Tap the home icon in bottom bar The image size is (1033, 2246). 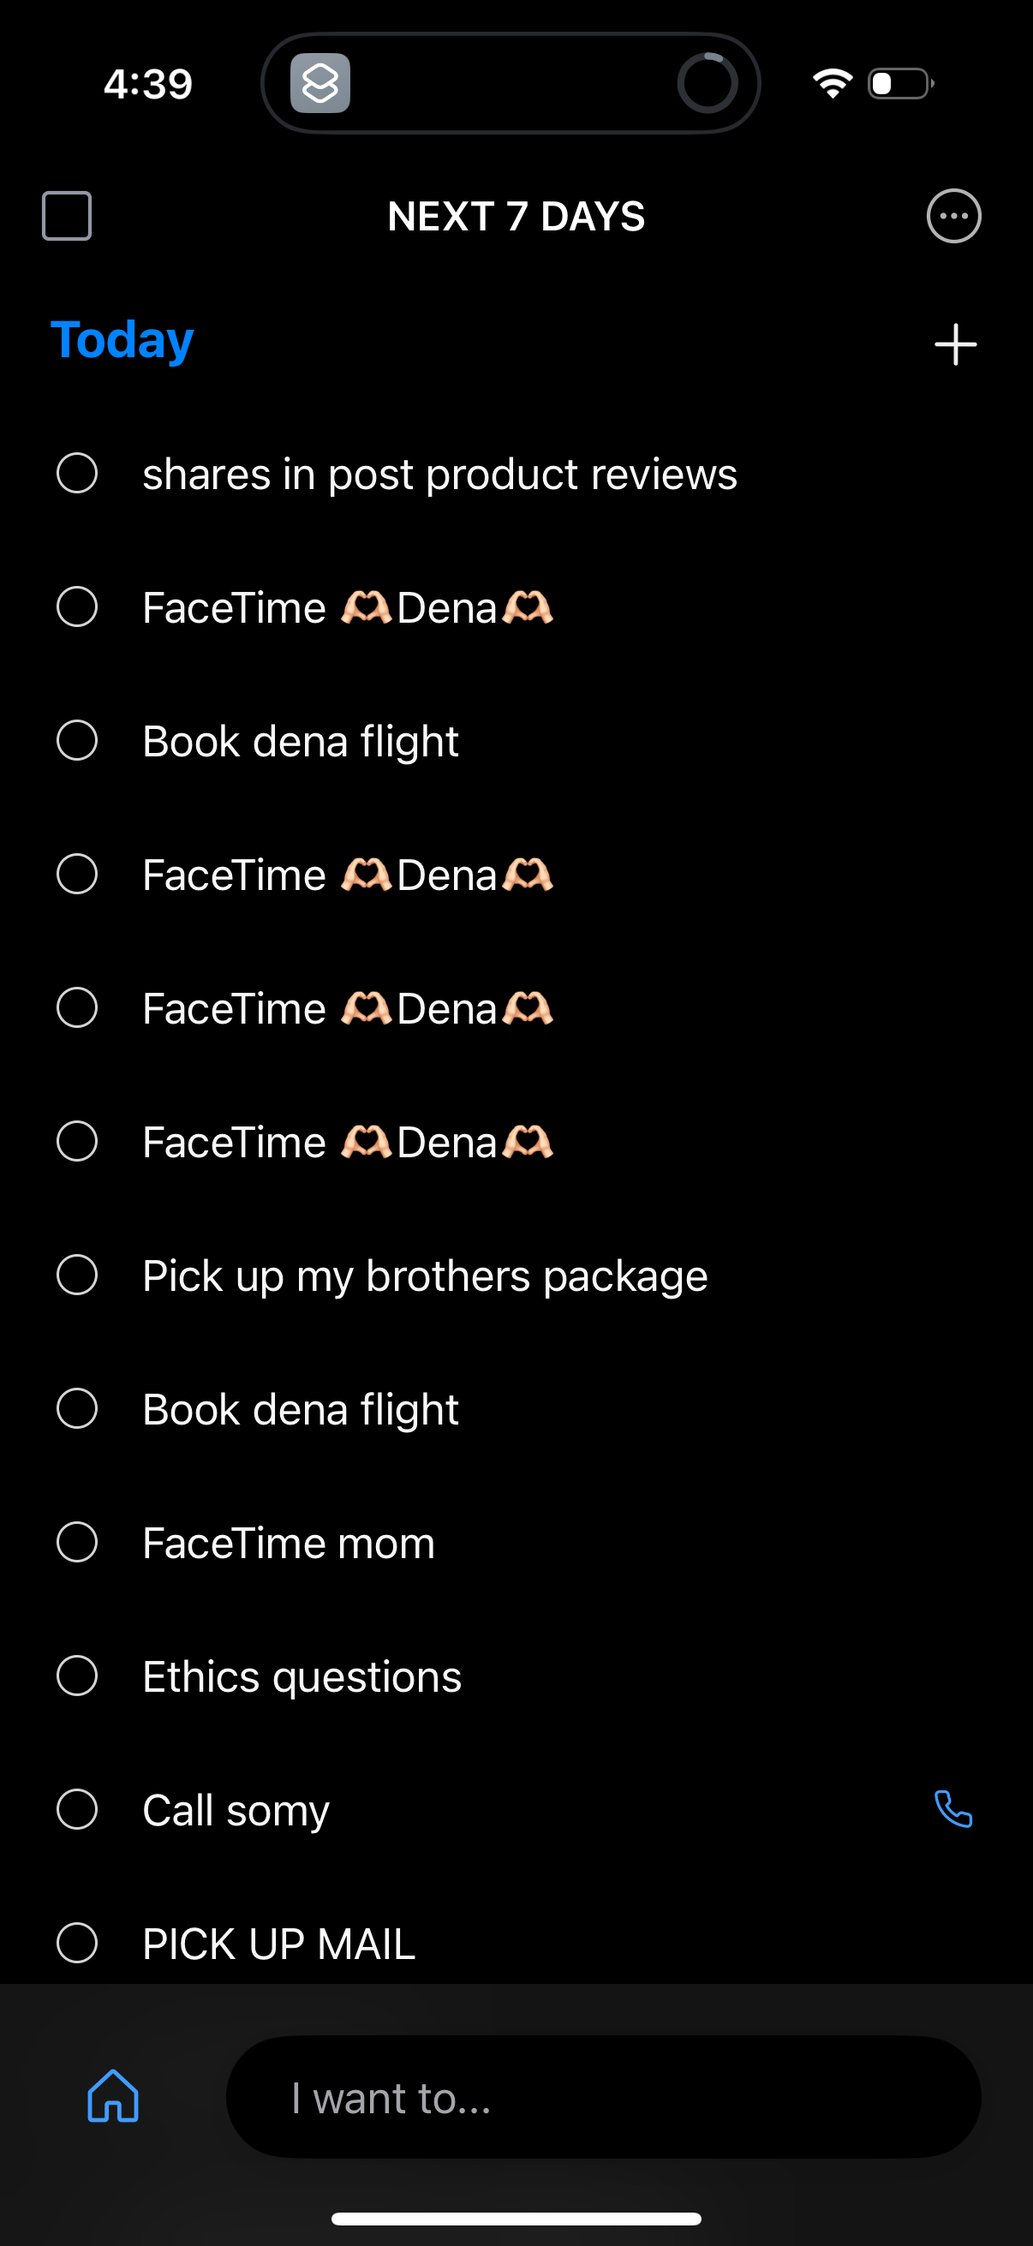[x=112, y=2096]
